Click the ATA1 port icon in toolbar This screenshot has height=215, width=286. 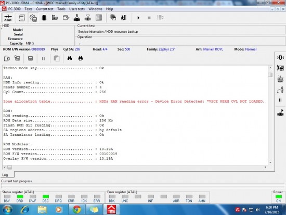(x=8, y=18)
